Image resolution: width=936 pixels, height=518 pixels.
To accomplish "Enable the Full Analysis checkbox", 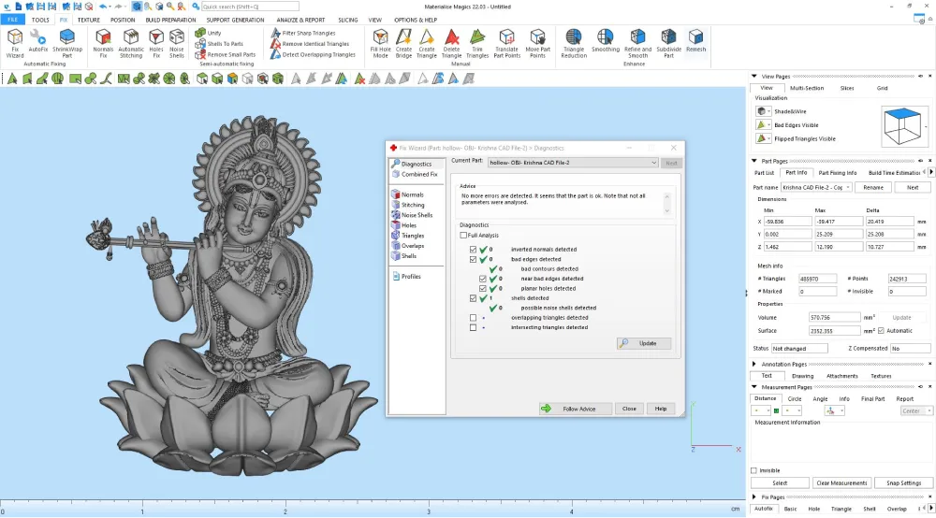I will [x=464, y=236].
